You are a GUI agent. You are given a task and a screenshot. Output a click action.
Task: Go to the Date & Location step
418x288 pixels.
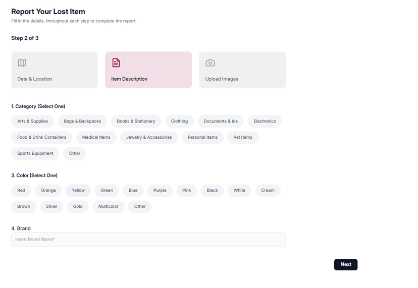point(55,70)
